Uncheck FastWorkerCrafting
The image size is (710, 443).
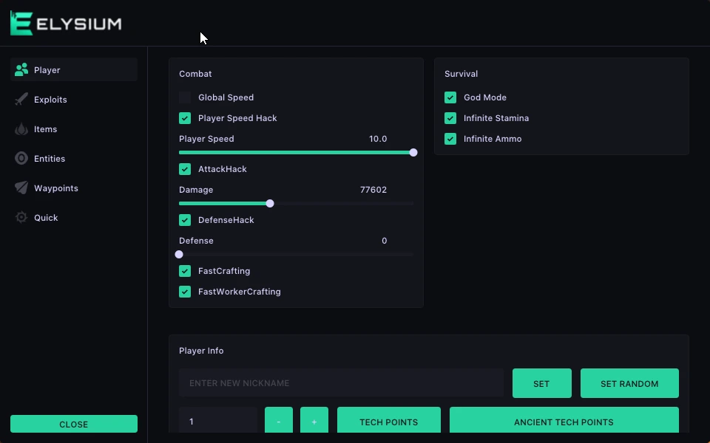click(185, 292)
